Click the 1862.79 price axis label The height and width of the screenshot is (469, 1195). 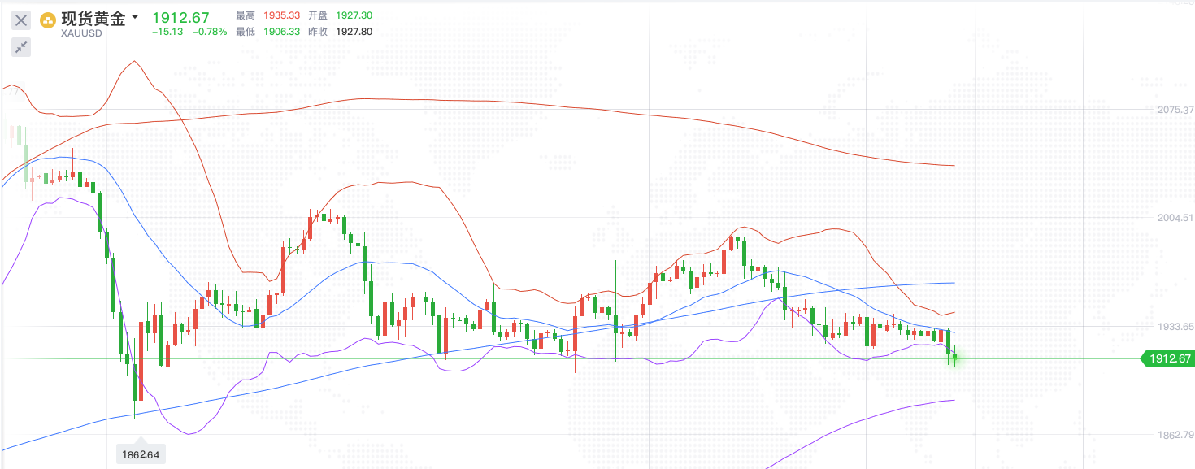[x=1175, y=434]
